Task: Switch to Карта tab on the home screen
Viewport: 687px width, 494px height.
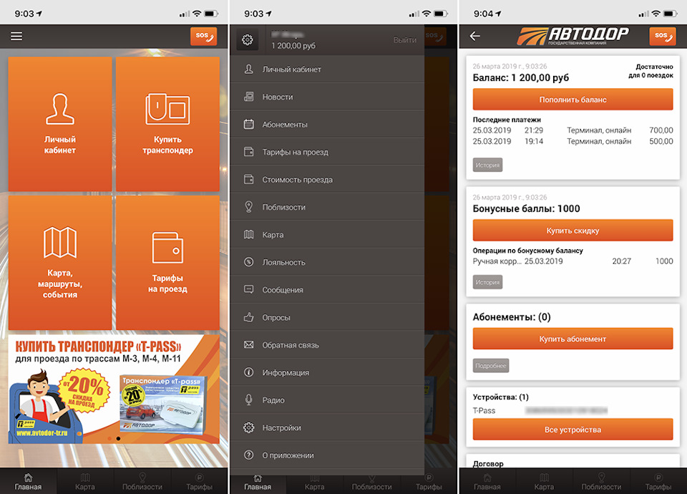Action: (x=85, y=482)
